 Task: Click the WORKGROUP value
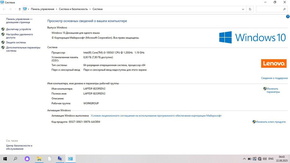(91, 103)
